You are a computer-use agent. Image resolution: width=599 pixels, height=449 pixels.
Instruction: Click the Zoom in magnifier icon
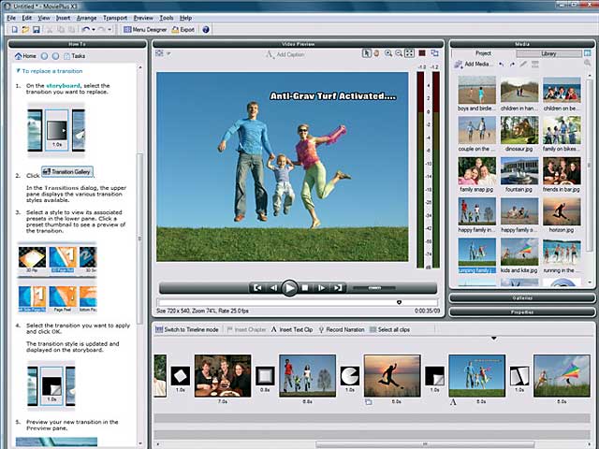click(387, 54)
